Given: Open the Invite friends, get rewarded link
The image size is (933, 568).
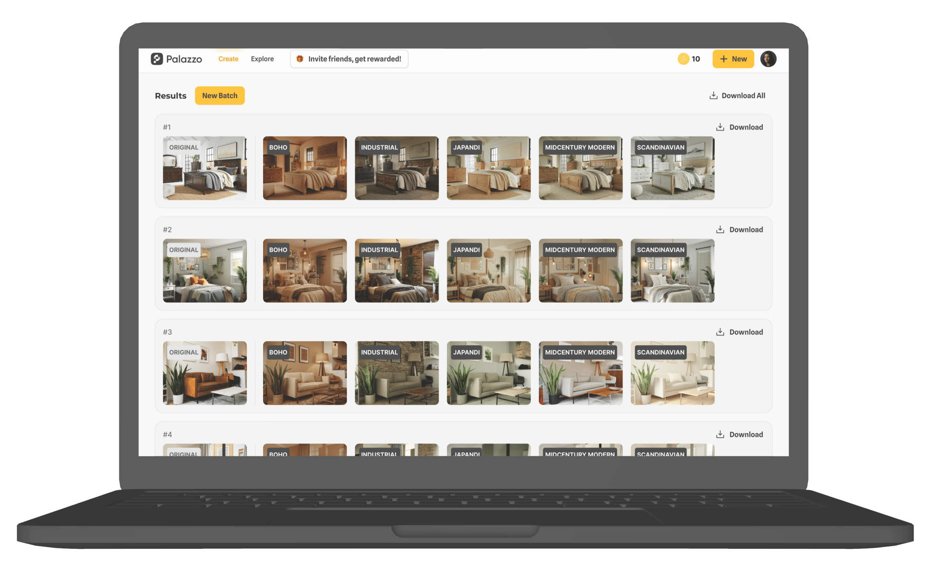Looking at the screenshot, I should point(355,59).
